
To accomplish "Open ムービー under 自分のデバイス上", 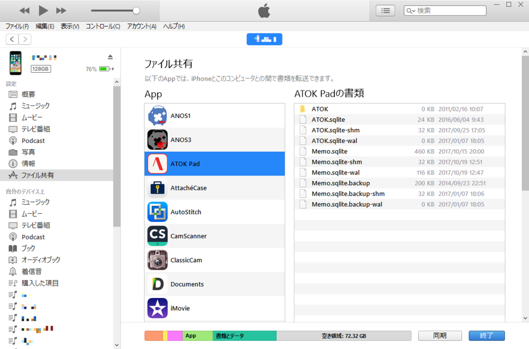I will 57,214.
